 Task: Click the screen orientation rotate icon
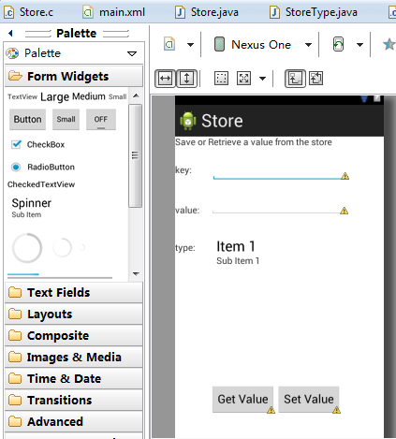pos(338,44)
